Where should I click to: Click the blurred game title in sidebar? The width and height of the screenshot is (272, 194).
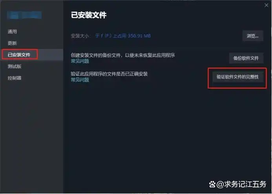click(24, 15)
